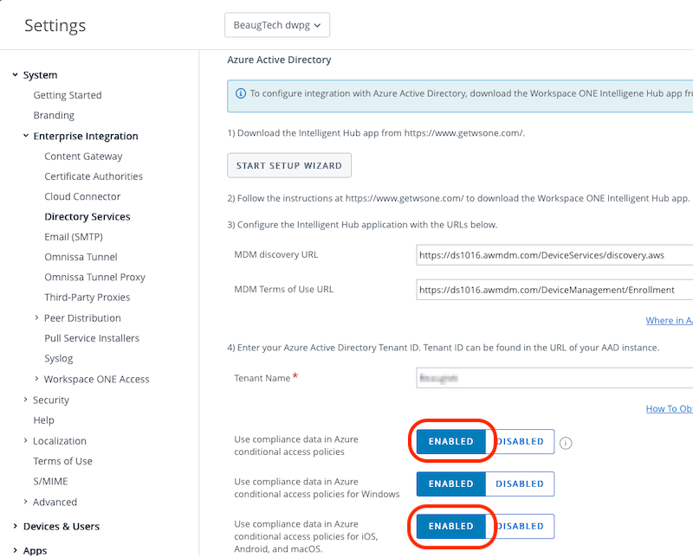Image resolution: width=693 pixels, height=557 pixels.
Task: Expand the Workspace ONE Access node
Action: point(36,379)
